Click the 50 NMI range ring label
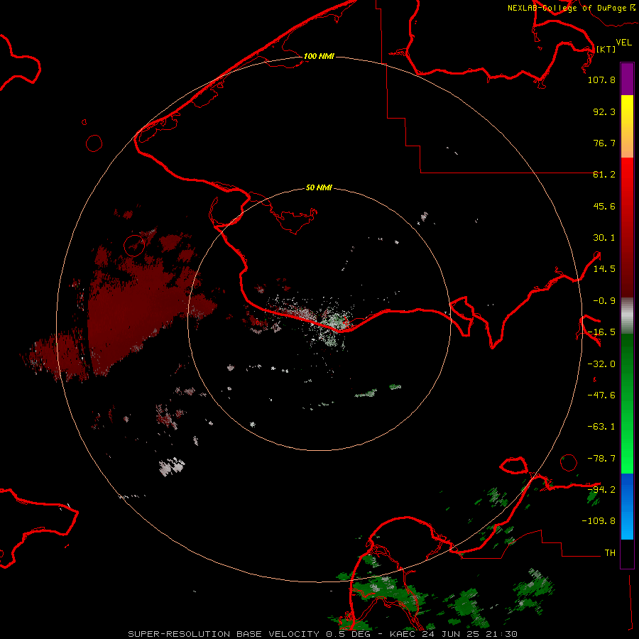639x639 pixels. (319, 187)
